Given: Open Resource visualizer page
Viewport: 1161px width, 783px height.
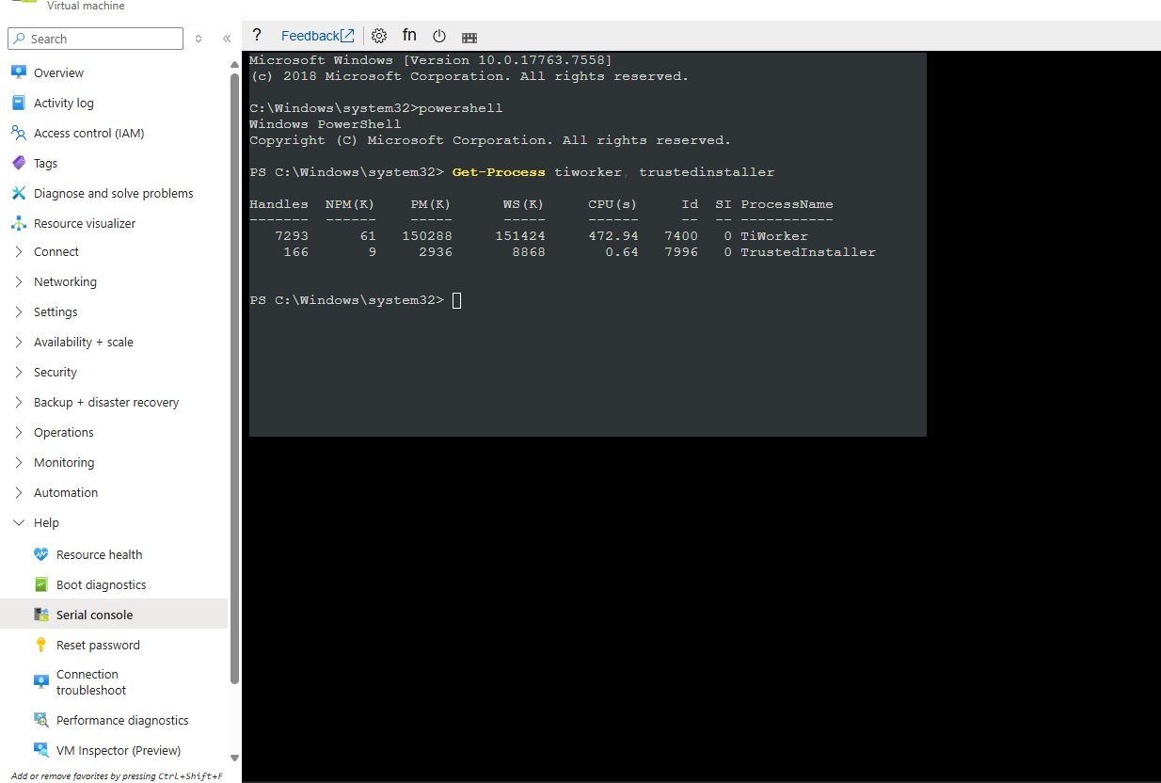Looking at the screenshot, I should point(85,223).
